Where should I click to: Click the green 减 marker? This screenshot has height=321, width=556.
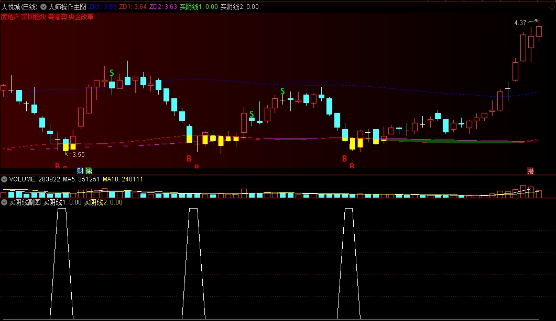click(x=89, y=171)
